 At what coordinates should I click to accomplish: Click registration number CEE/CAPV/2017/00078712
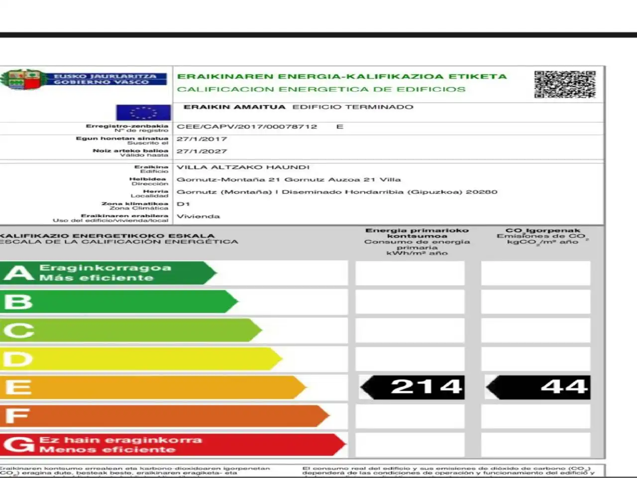pyautogui.click(x=247, y=126)
